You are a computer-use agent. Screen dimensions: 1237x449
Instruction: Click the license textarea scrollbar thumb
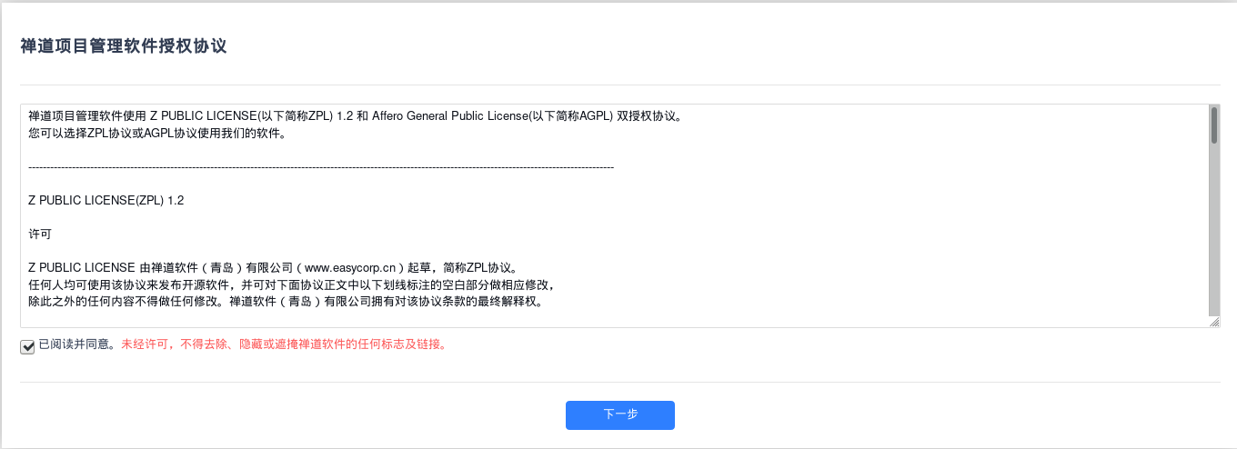pos(1214,125)
